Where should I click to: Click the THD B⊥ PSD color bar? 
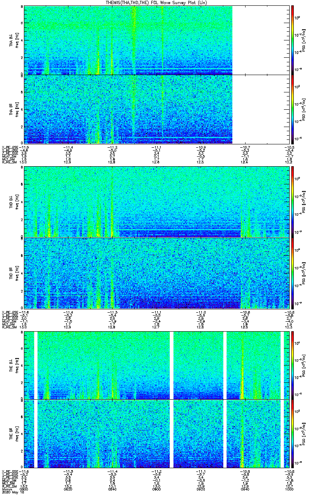coord(293,201)
